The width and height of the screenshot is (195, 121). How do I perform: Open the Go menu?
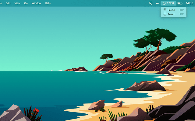click(26, 3)
